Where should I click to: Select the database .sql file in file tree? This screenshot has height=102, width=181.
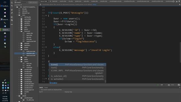pos(26,13)
